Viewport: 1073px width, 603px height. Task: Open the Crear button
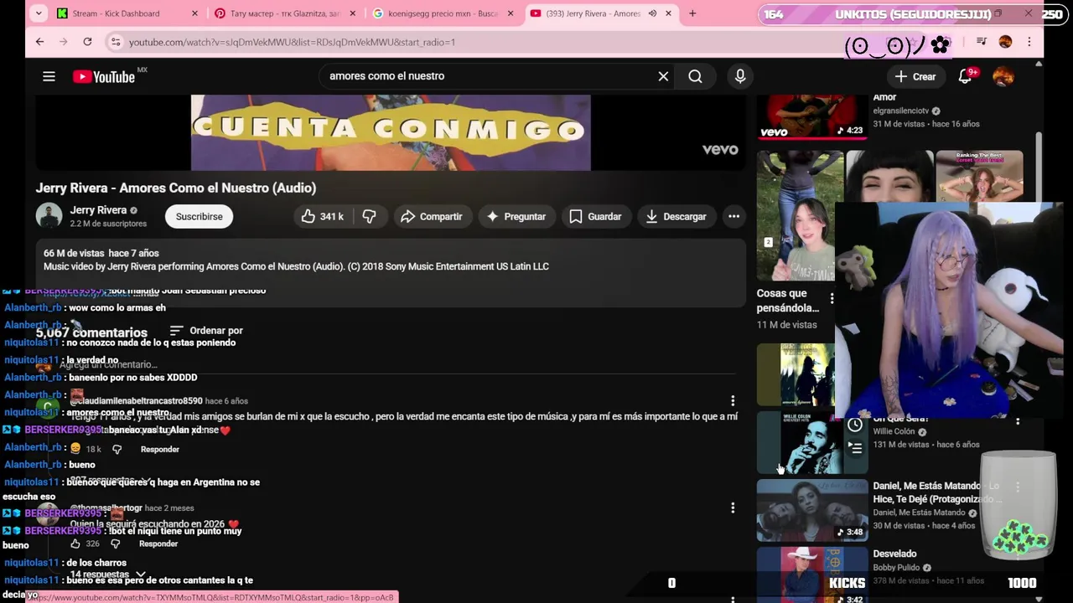pyautogui.click(x=915, y=76)
